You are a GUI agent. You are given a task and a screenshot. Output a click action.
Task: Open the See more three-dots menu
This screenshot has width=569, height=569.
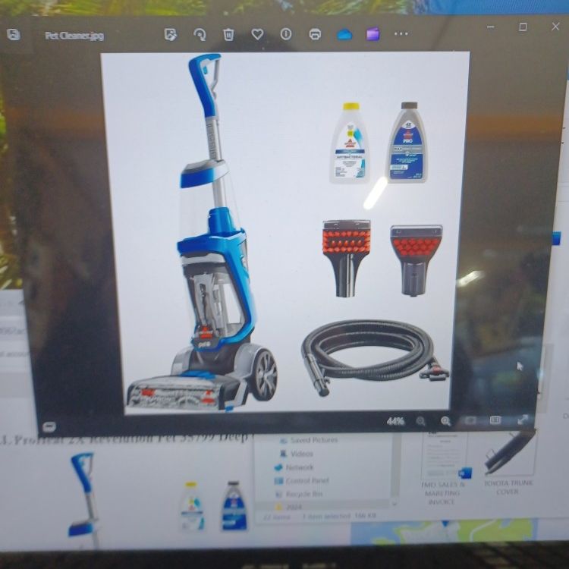(401, 33)
